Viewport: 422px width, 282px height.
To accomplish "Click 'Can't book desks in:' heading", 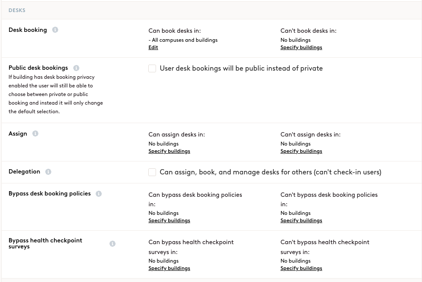I will (309, 31).
